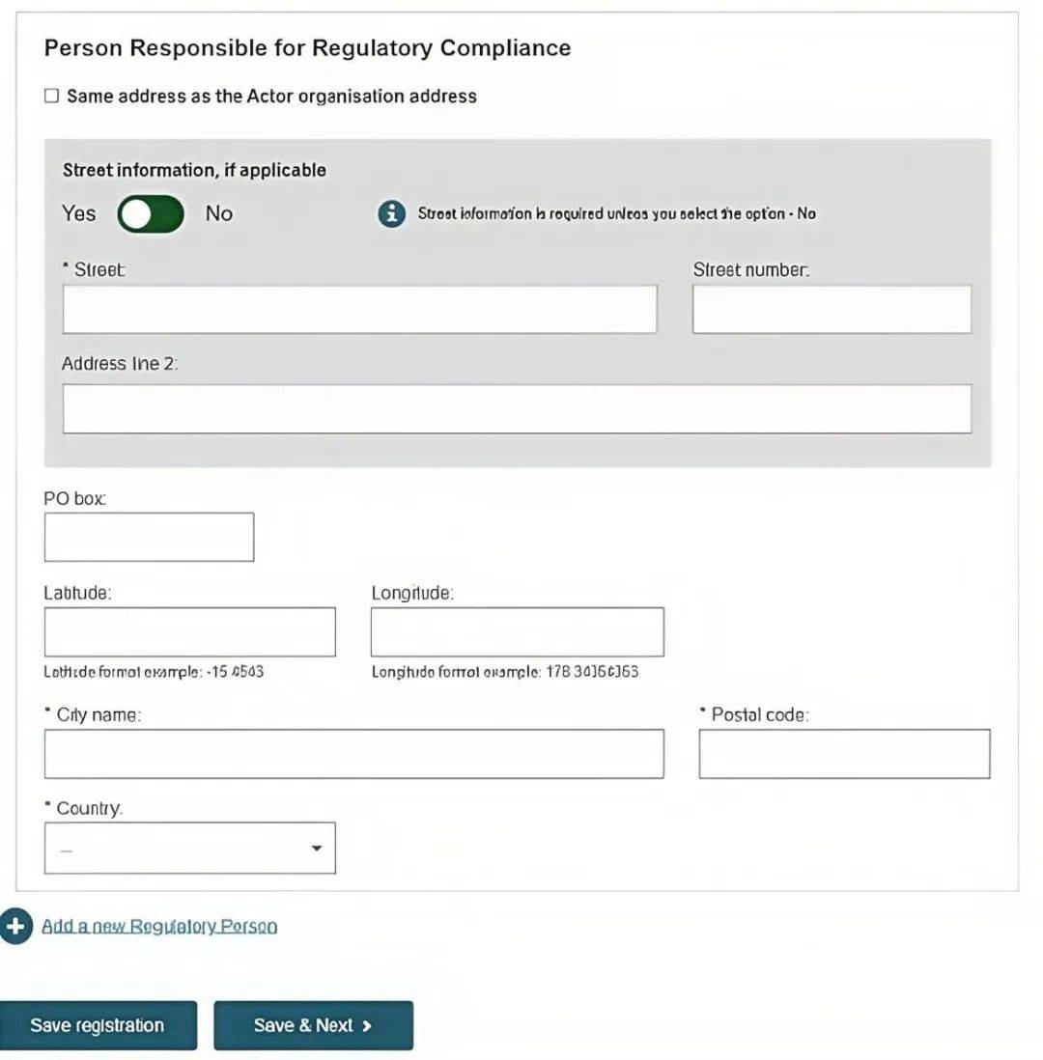This screenshot has width=1043, height=1060.
Task: Select the Address line 2 text box
Action: tap(518, 409)
